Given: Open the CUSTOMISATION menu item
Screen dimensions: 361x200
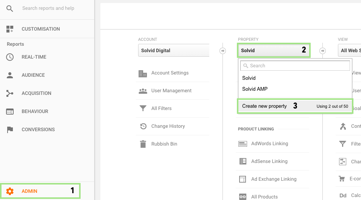Looking at the screenshot, I should 41,29.
